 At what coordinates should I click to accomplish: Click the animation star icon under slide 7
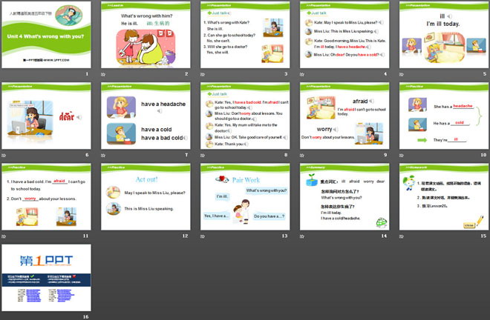(x=103, y=156)
